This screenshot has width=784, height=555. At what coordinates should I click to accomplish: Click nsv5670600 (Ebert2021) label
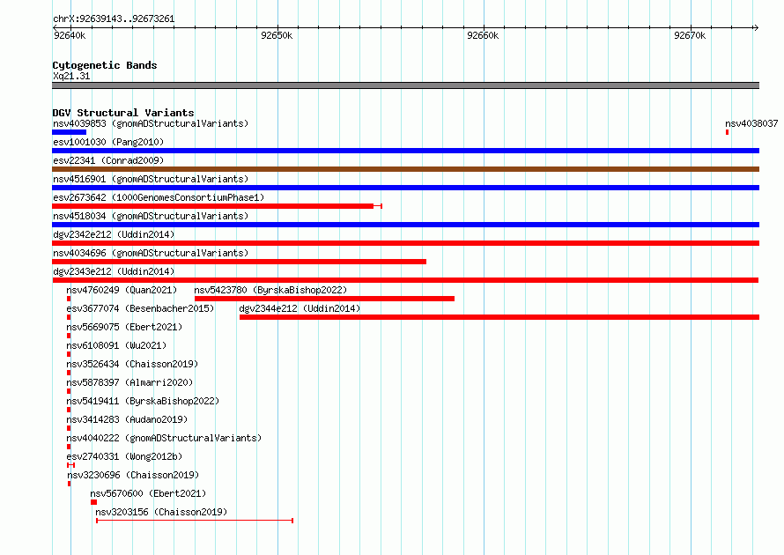point(148,493)
